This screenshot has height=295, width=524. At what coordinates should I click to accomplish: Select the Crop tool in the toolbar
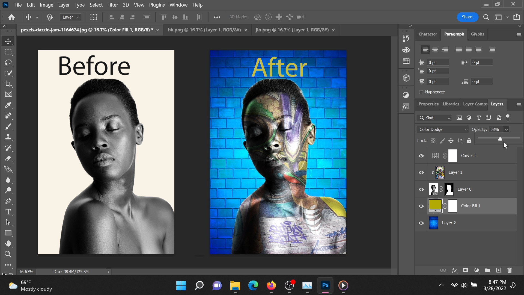(x=8, y=84)
